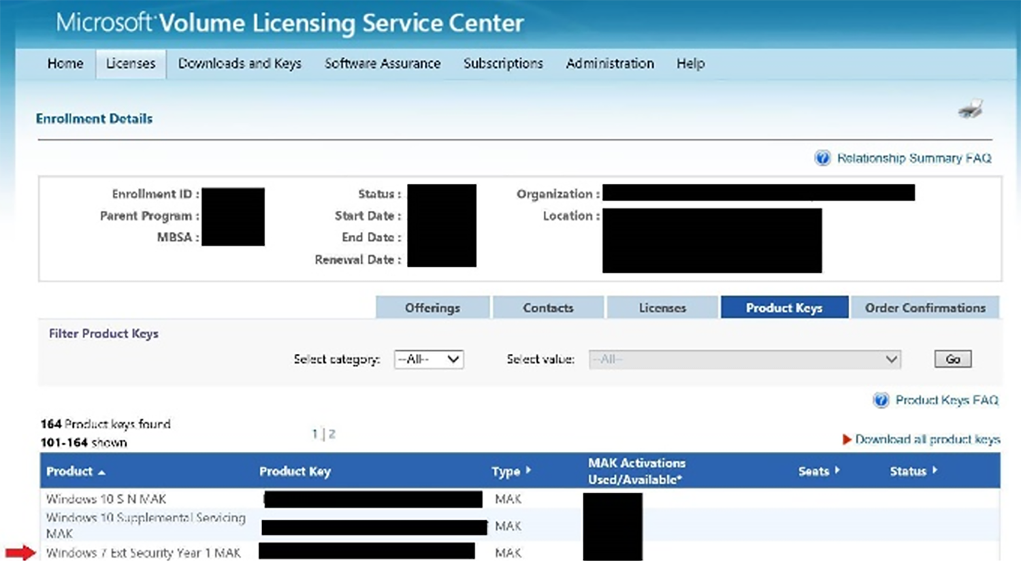The image size is (1021, 575).
Task: Expand the Seats column sort chevron
Action: click(x=837, y=470)
